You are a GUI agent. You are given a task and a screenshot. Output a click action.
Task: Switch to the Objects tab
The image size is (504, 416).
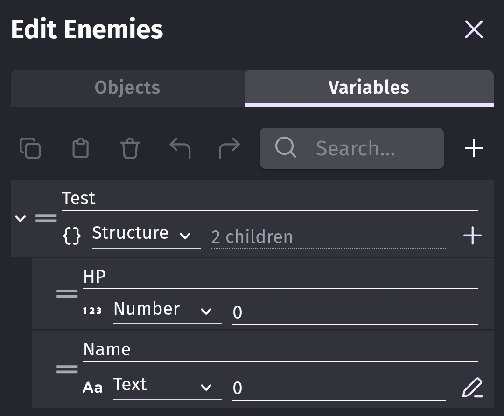coord(127,88)
